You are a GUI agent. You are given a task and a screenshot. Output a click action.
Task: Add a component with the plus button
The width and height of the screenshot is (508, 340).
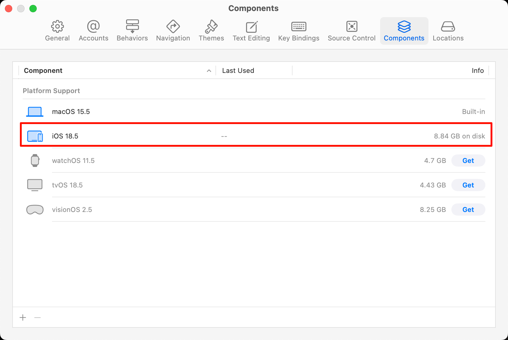(x=23, y=318)
